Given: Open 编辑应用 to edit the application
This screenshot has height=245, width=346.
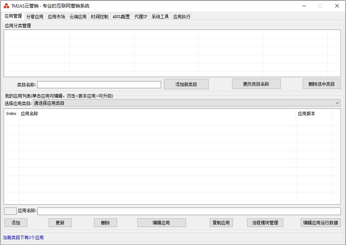Looking at the screenshot, I should [161, 223].
